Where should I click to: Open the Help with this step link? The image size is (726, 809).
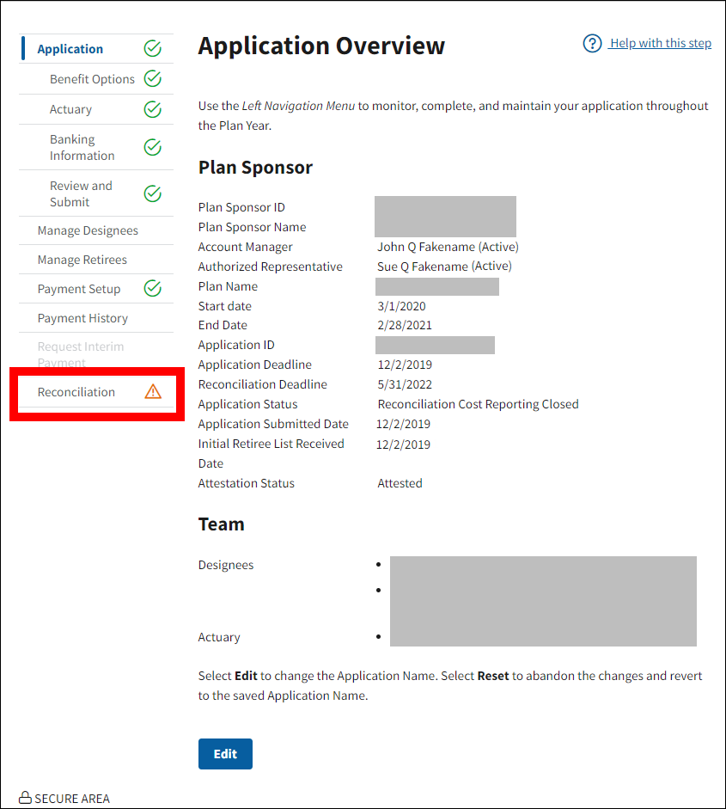tap(660, 44)
